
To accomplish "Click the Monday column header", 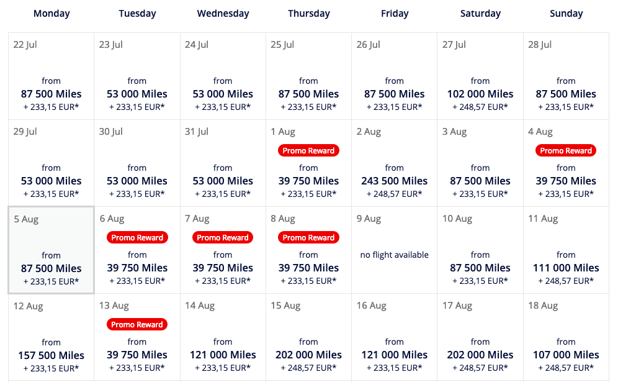I will [x=52, y=13].
